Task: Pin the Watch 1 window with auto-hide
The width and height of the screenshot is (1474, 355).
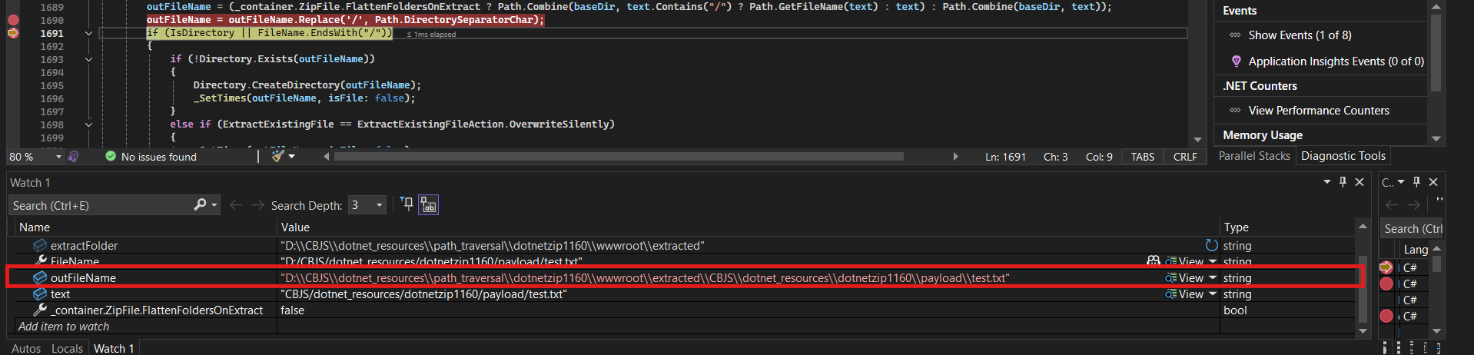Action: pos(1343,182)
